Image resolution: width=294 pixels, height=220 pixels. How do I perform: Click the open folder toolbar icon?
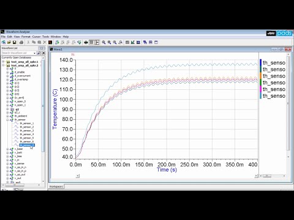tap(9, 42)
